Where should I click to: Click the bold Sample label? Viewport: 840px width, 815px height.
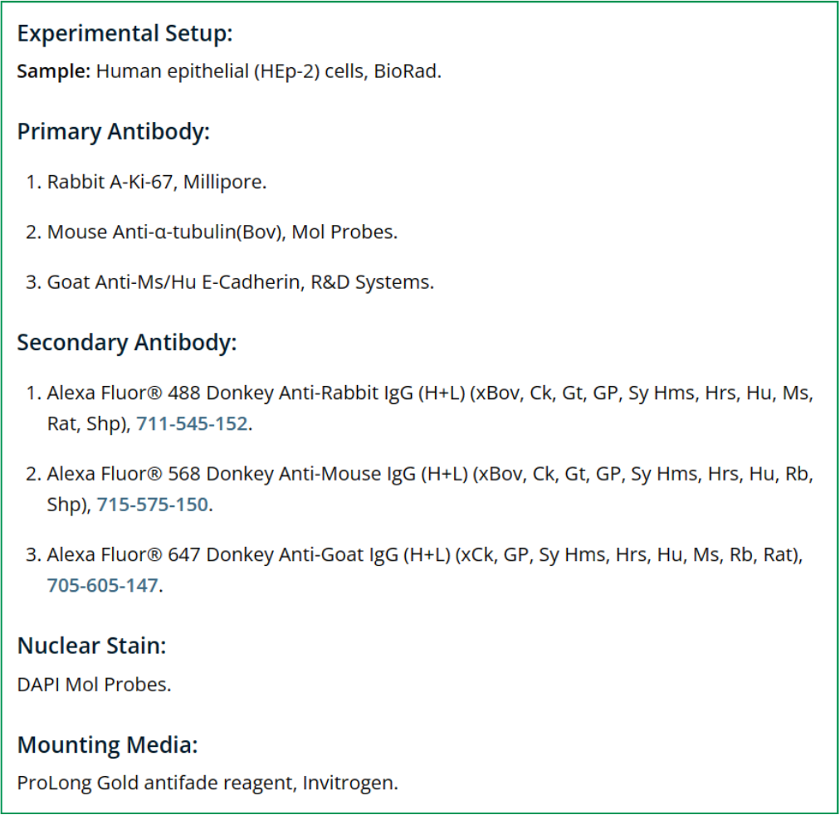[53, 71]
